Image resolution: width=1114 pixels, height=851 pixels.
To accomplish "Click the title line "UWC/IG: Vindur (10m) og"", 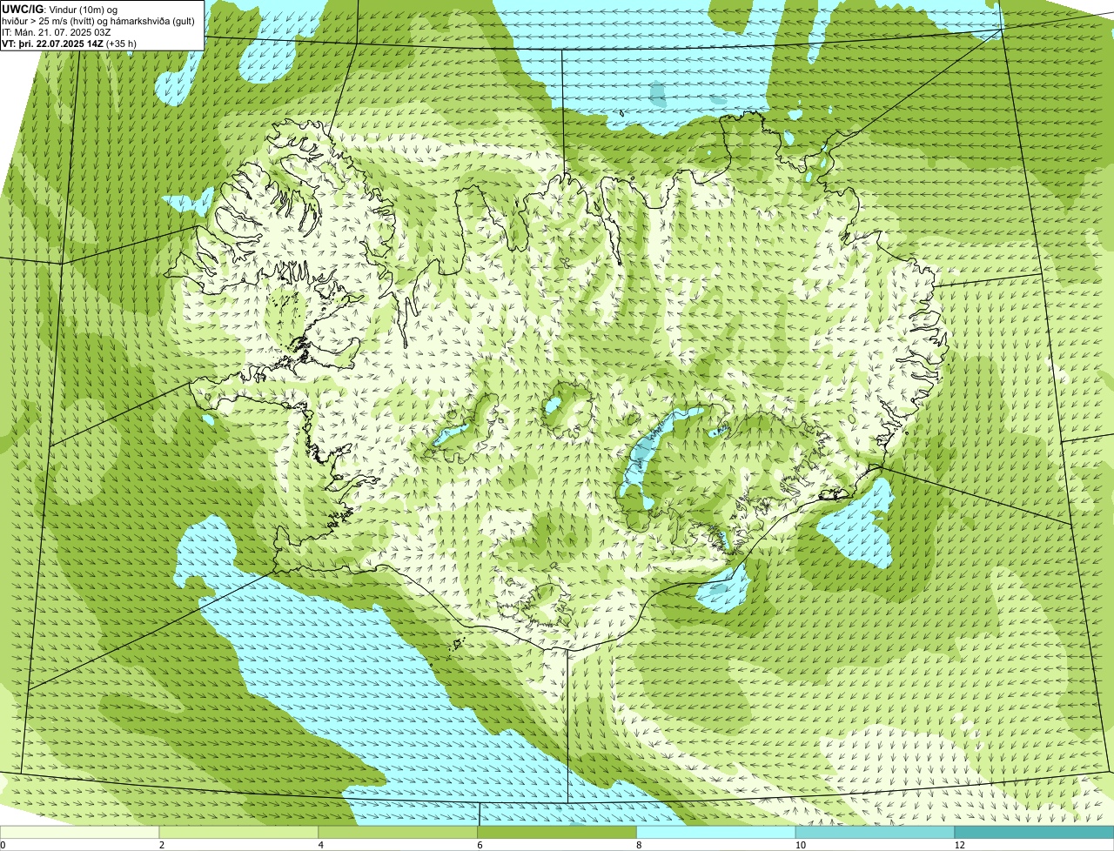I will 60,9.
